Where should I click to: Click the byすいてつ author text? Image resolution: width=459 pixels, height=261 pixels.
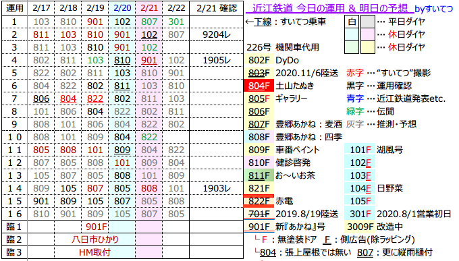(434, 9)
